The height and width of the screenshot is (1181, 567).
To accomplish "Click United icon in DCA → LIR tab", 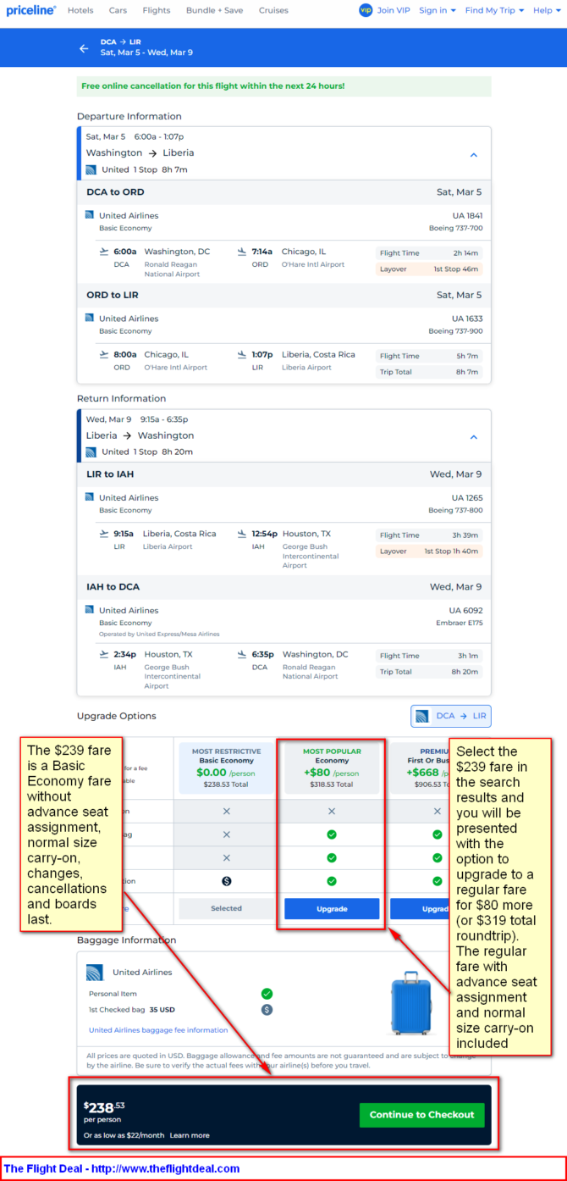I will tap(422, 716).
